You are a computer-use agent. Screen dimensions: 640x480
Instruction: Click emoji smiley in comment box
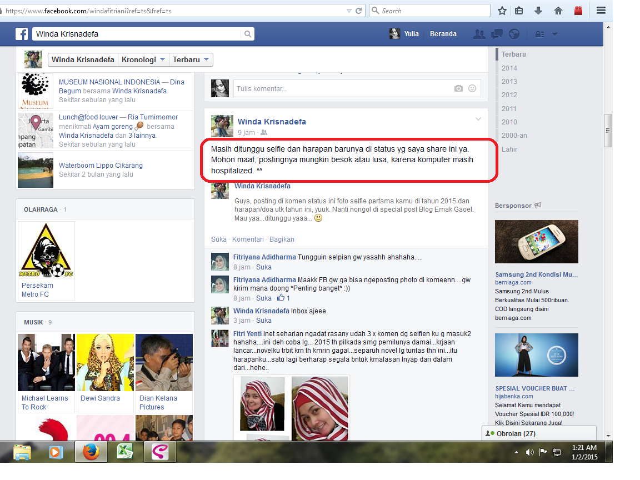point(472,88)
